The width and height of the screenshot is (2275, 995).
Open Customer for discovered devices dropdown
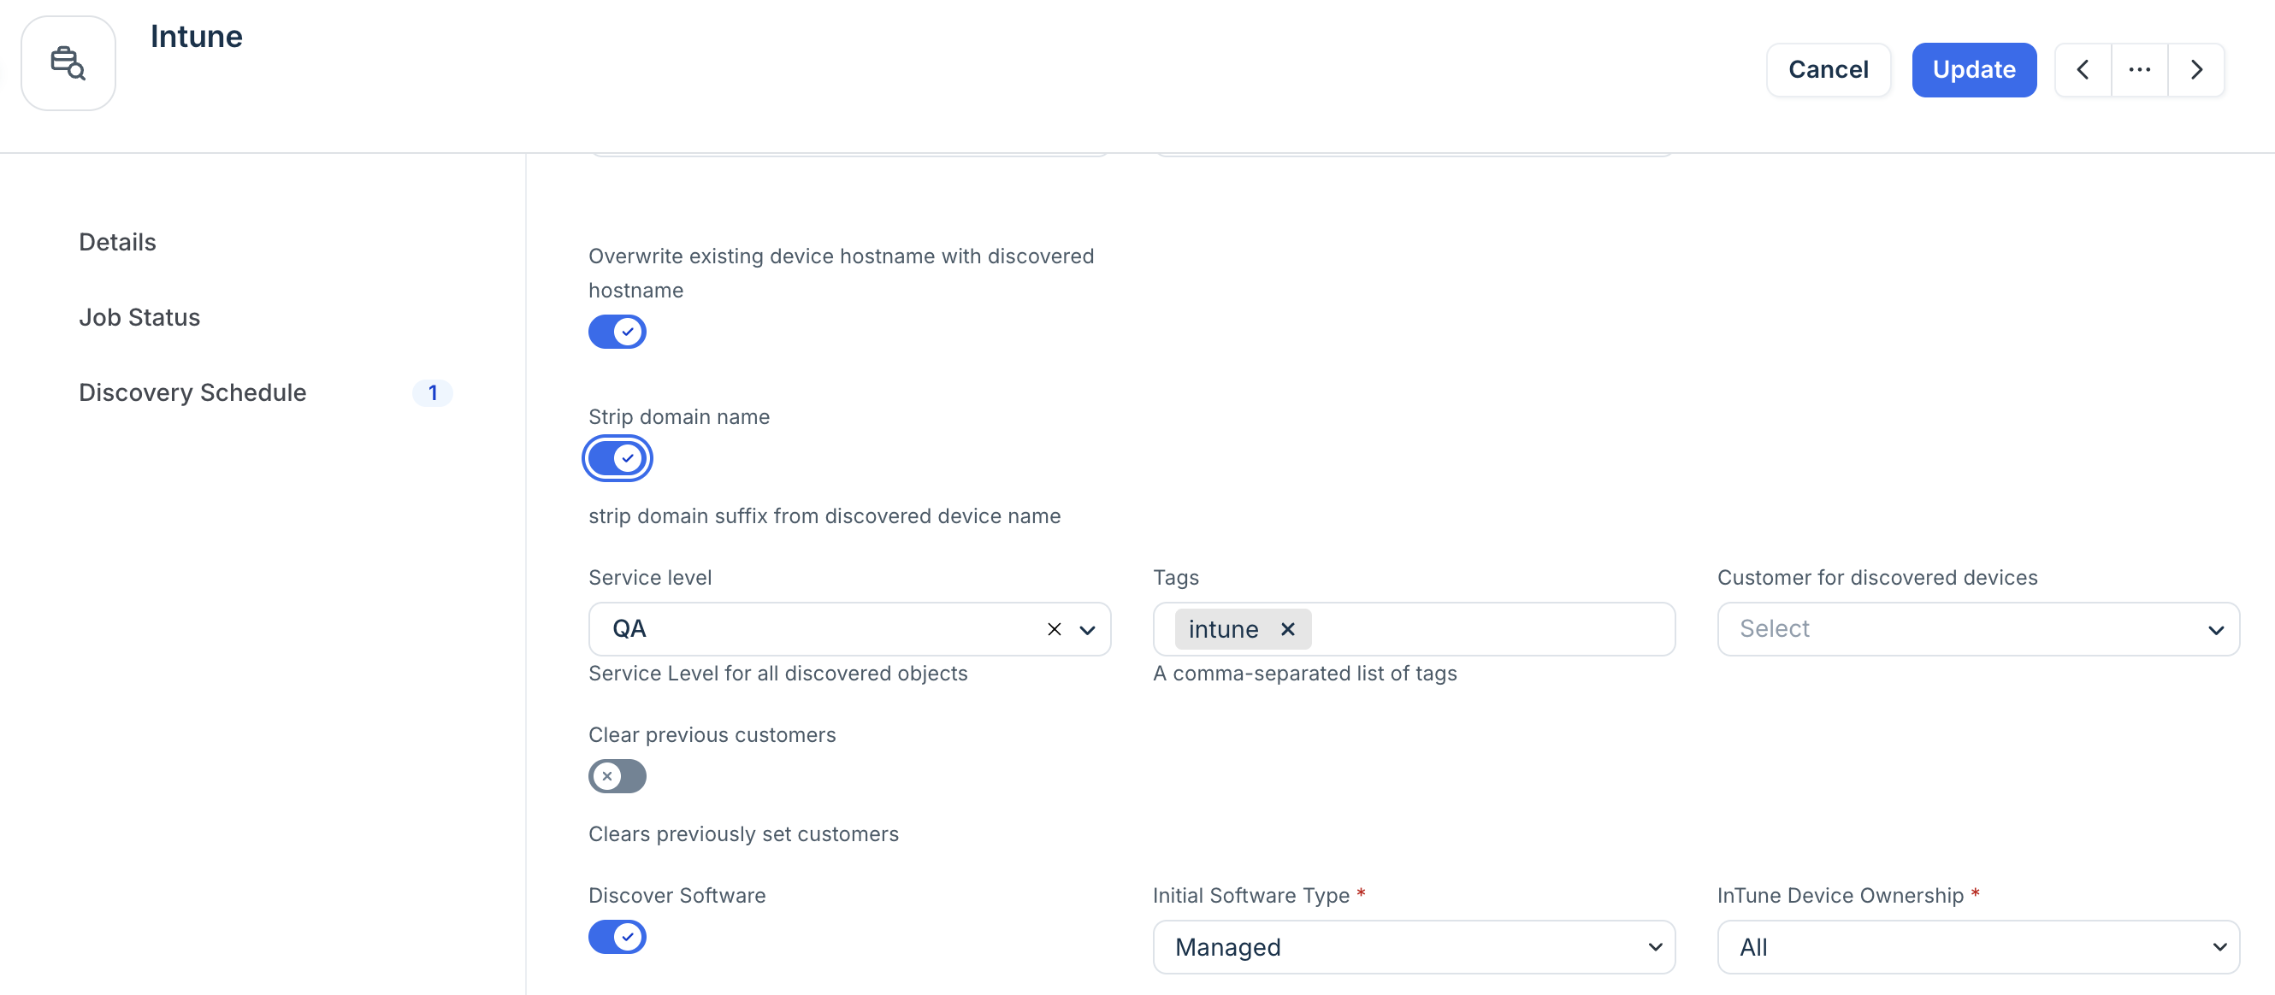pyautogui.click(x=1978, y=629)
